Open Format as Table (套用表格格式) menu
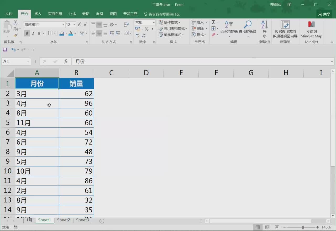Image resolution: width=336 pixels, height=231 pixels. tap(173, 29)
